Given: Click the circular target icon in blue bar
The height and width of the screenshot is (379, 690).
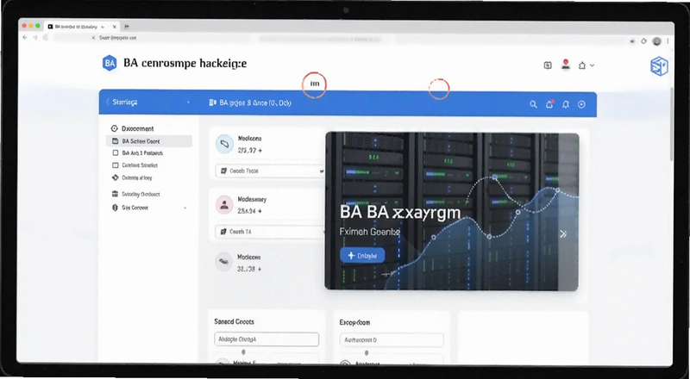Looking at the screenshot, I should point(581,104).
